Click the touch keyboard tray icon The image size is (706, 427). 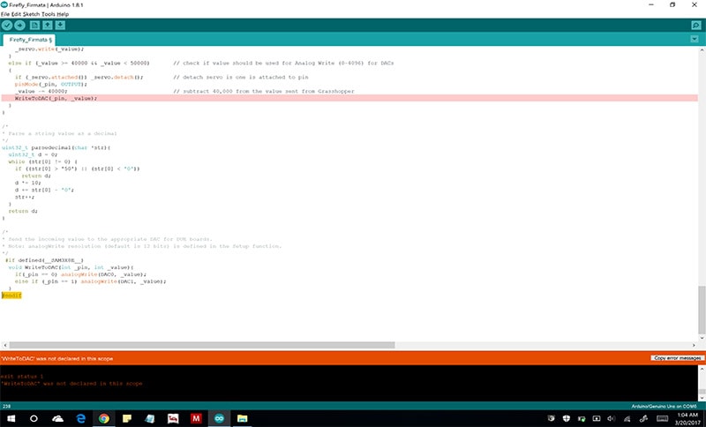coord(663,418)
